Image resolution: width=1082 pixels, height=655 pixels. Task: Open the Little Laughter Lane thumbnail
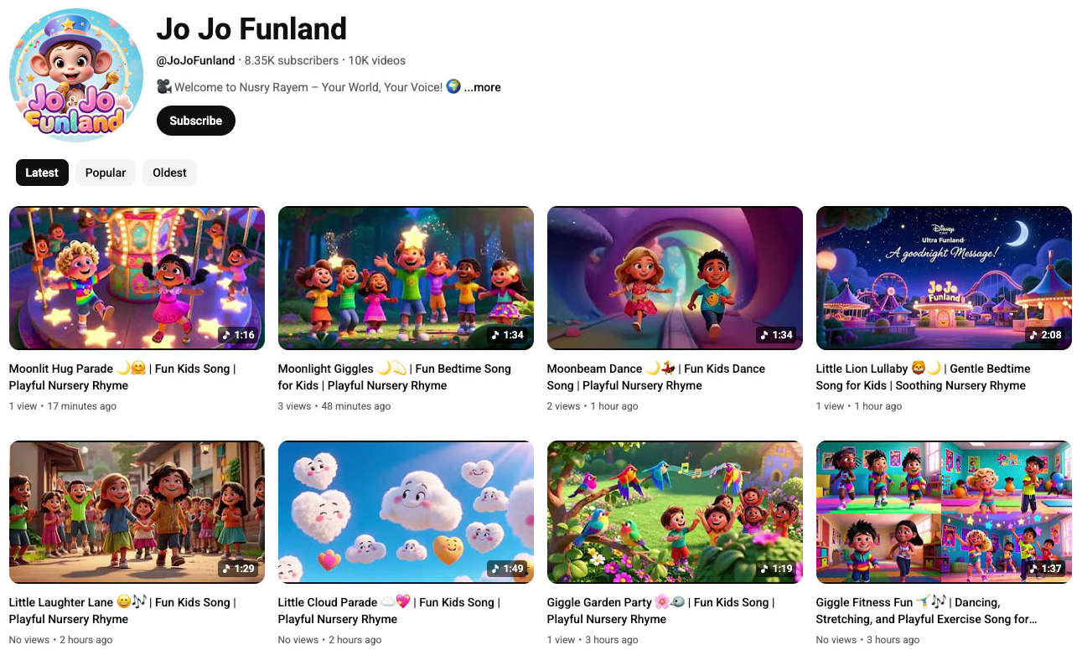137,512
